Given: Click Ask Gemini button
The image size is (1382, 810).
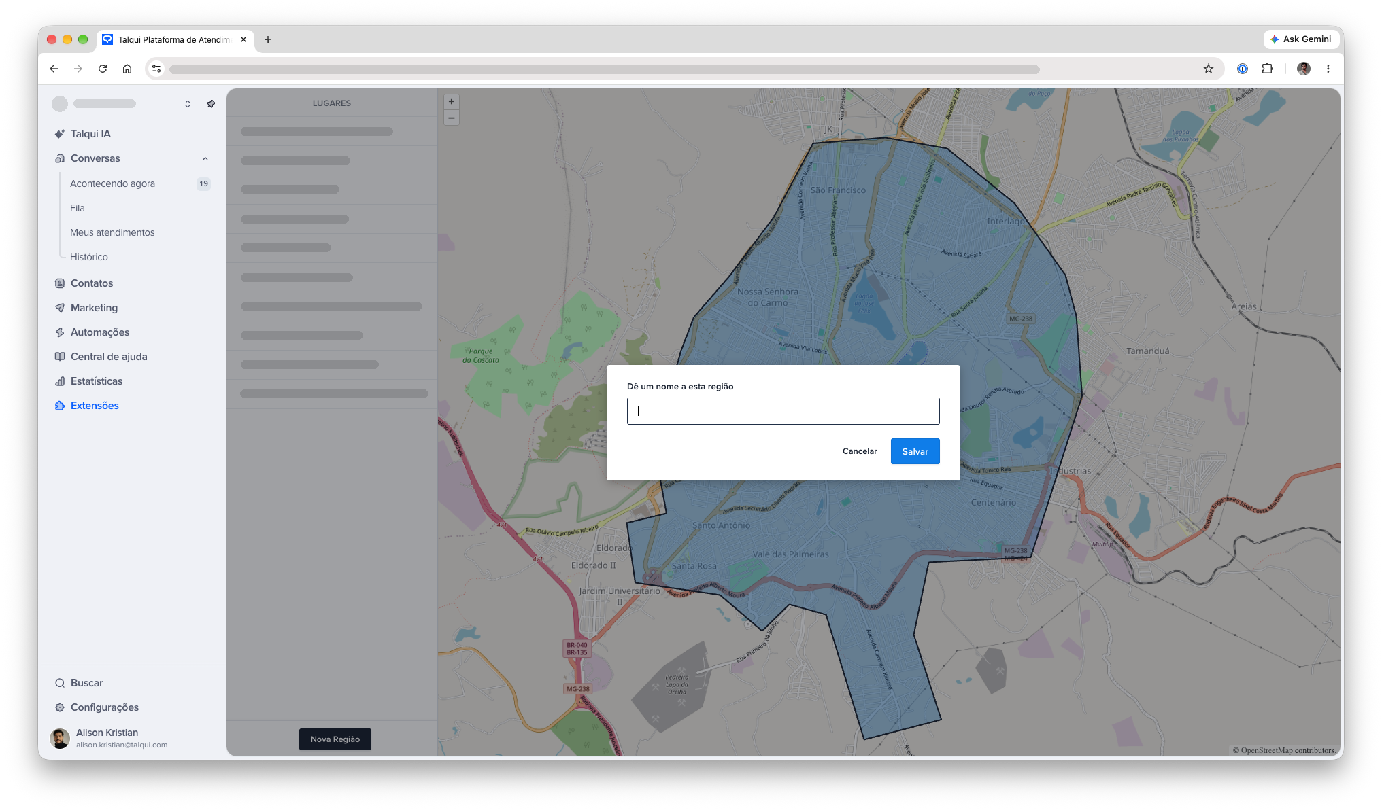Looking at the screenshot, I should (1300, 39).
